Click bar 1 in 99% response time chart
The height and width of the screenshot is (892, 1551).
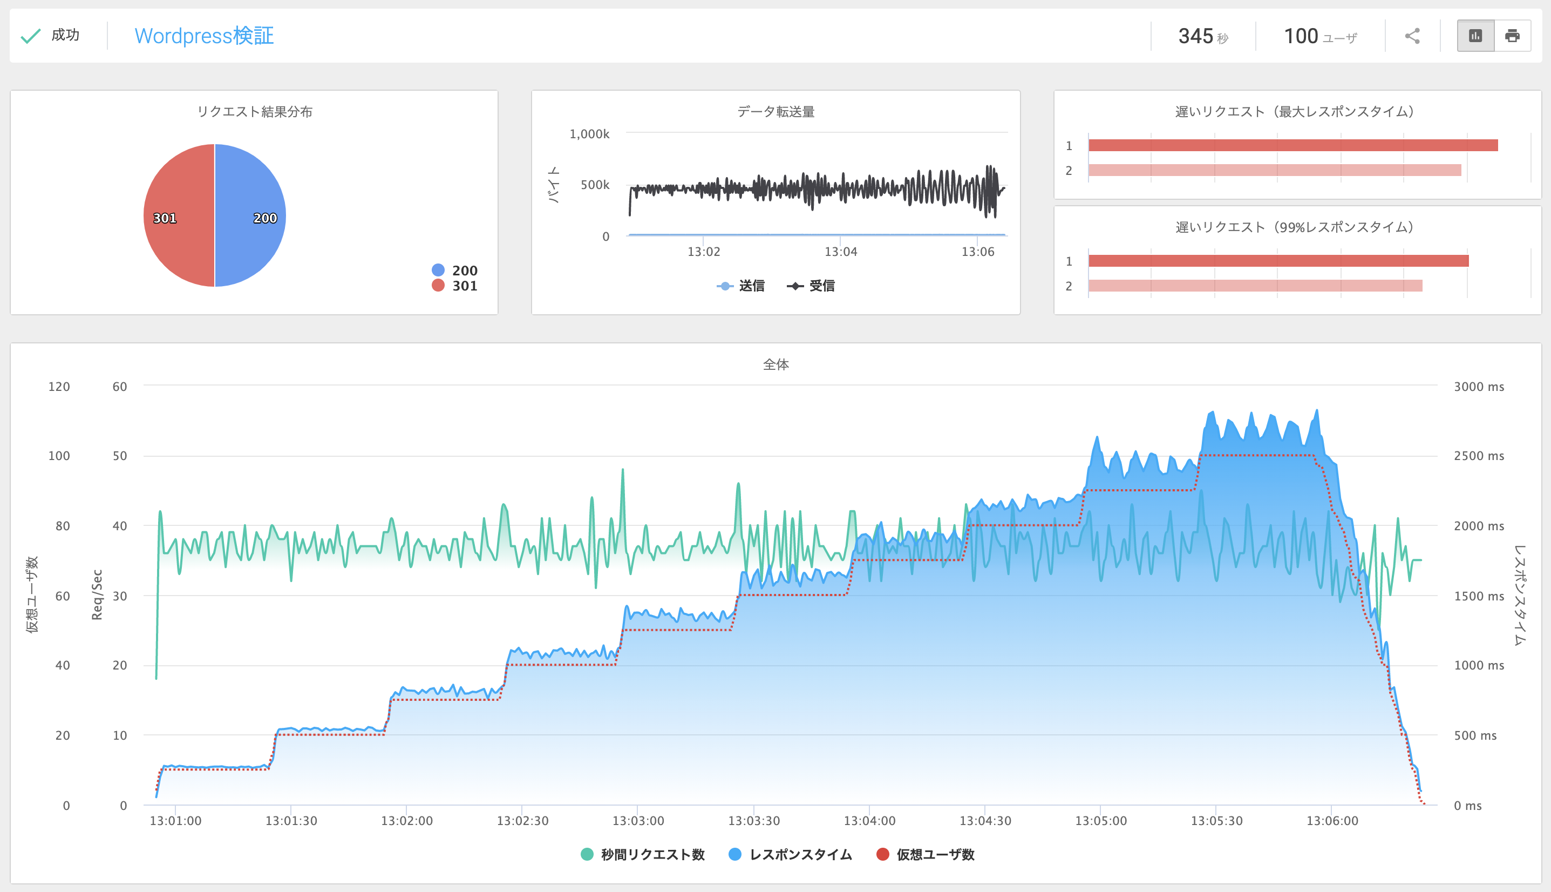click(1278, 261)
